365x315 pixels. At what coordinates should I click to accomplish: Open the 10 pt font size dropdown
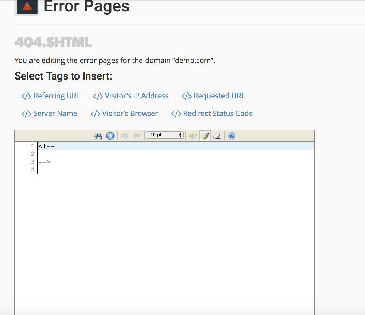click(165, 135)
